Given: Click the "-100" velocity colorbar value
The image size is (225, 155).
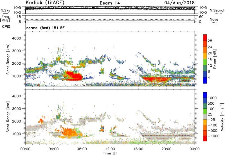Looking at the screenshot, I should pyautogui.click(x=213, y=125).
